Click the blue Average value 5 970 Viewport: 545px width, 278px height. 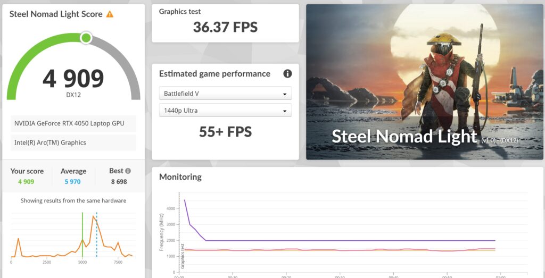72,181
